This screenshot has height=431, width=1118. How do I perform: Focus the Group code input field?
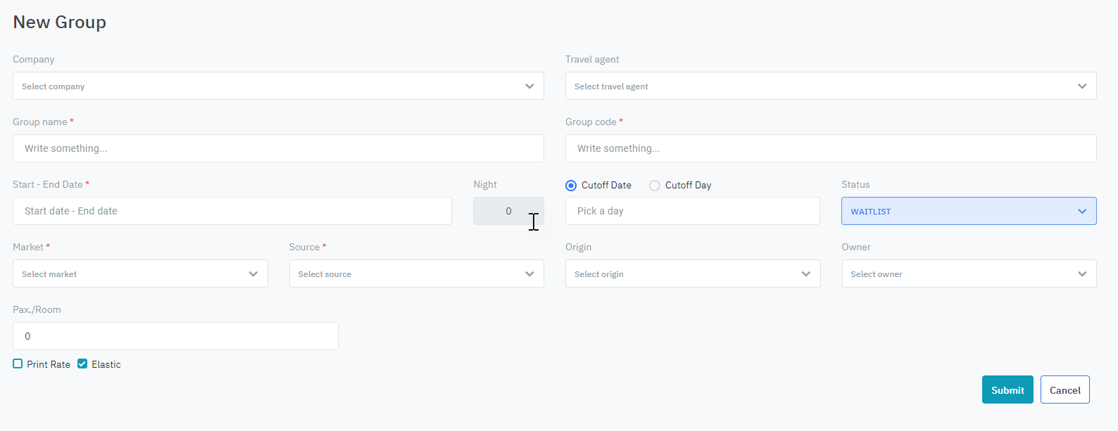(830, 148)
